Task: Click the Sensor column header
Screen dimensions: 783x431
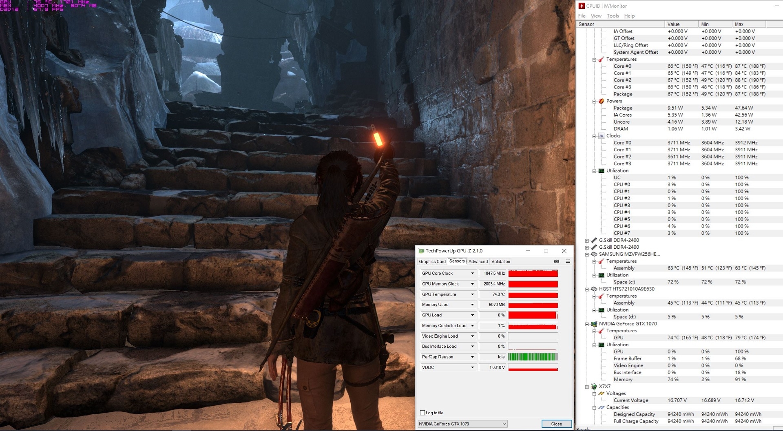Action: (x=620, y=24)
